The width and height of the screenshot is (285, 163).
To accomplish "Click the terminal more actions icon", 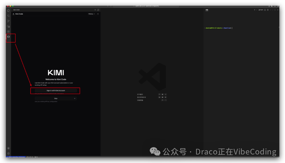I will pyautogui.click(x=271, y=10).
